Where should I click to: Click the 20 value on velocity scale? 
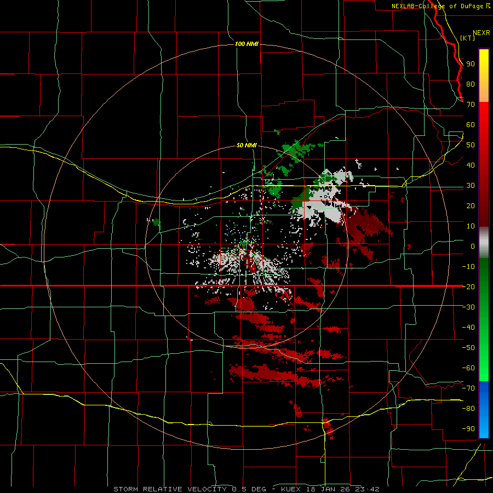coord(471,206)
